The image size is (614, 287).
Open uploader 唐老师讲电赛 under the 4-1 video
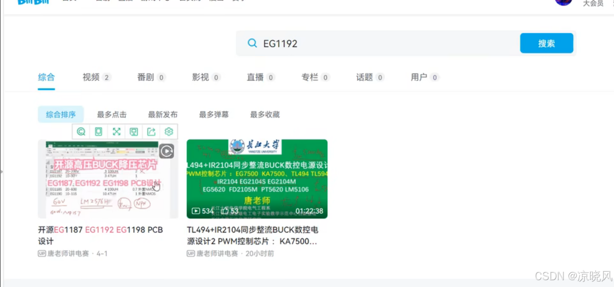(x=68, y=254)
